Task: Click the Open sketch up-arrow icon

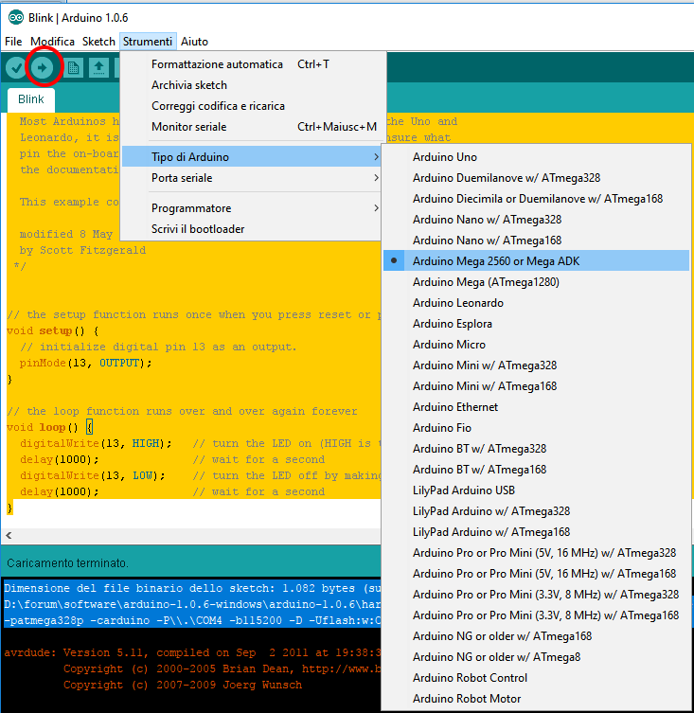Action: click(x=98, y=67)
